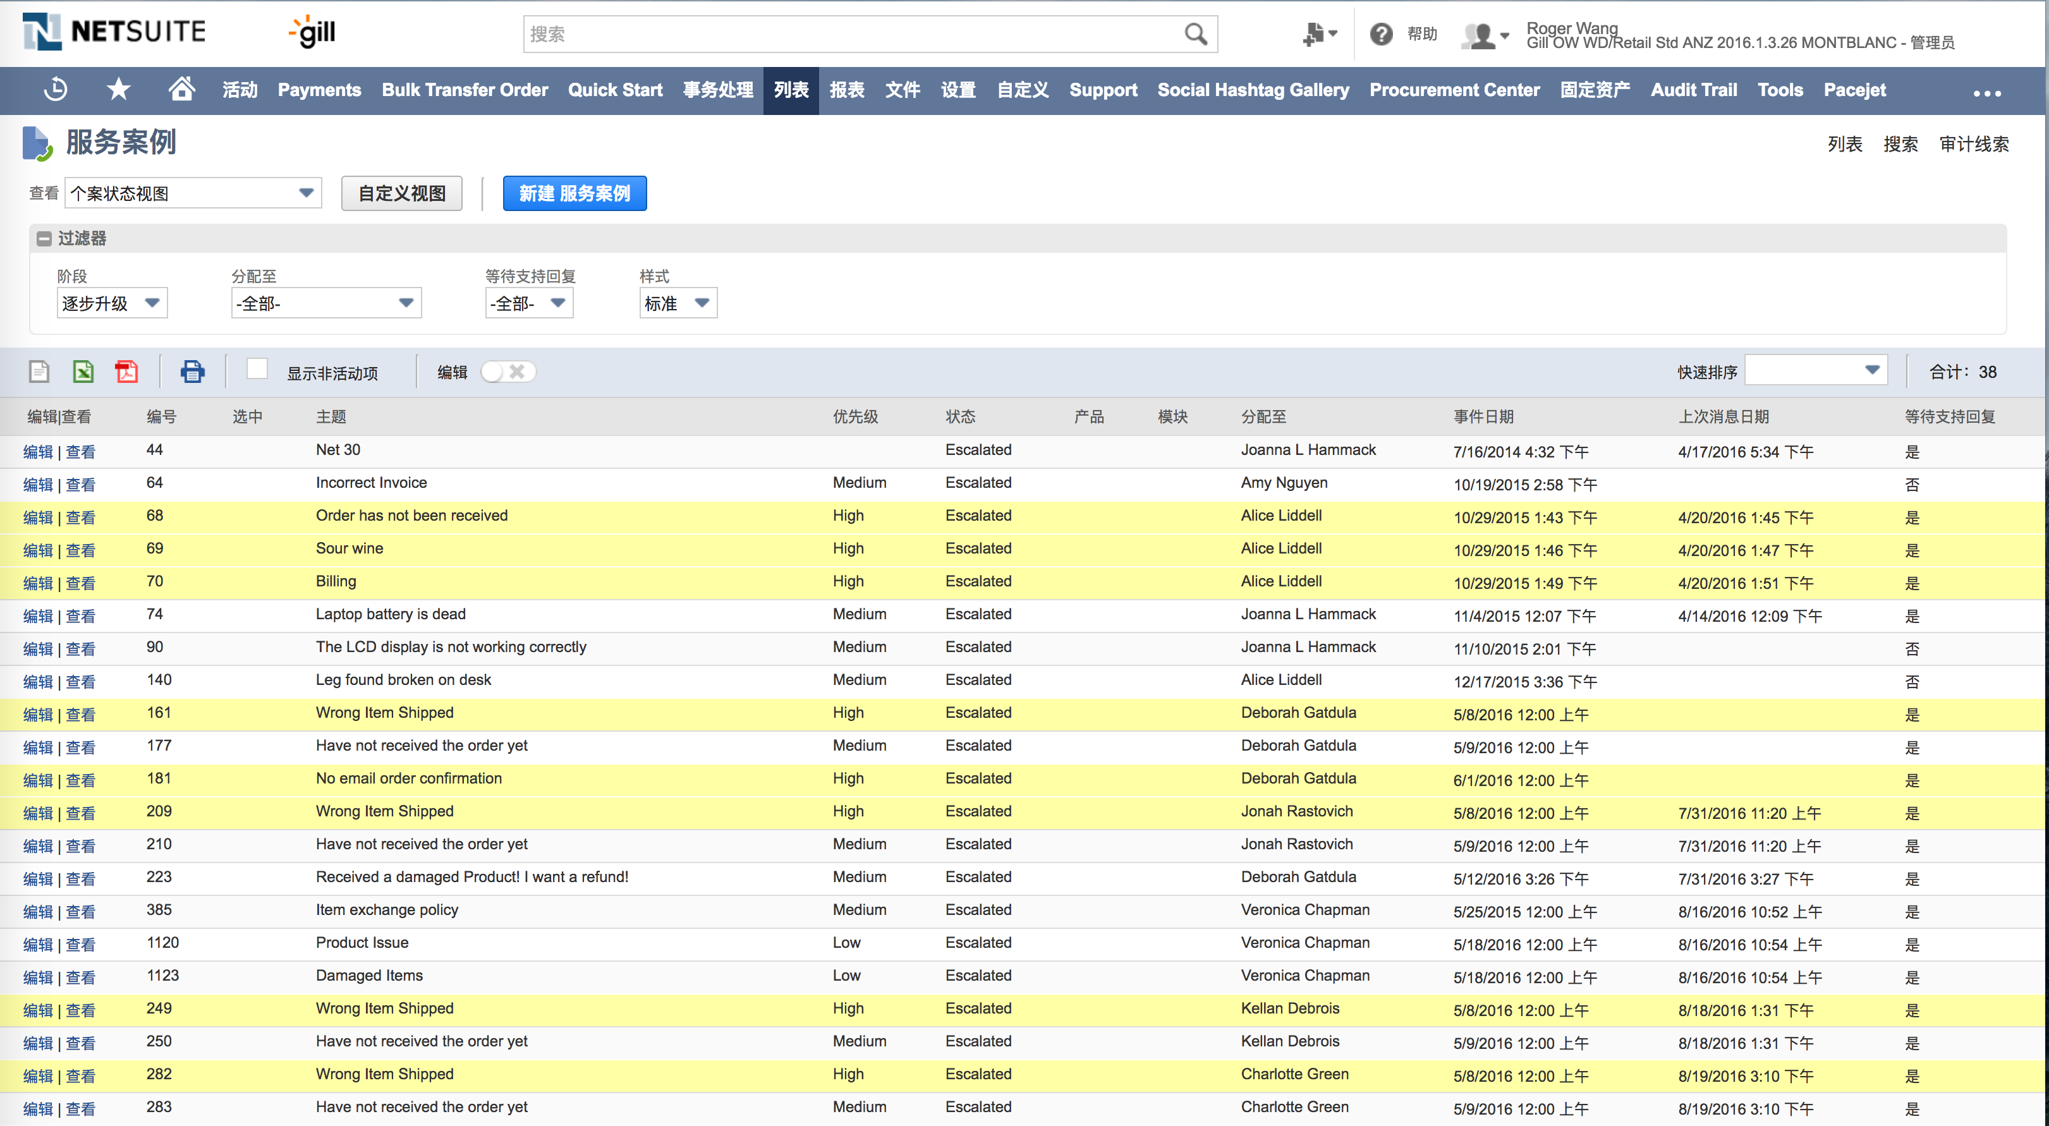Open the Recent Records clock icon
The height and width of the screenshot is (1126, 2049).
pyautogui.click(x=56, y=90)
